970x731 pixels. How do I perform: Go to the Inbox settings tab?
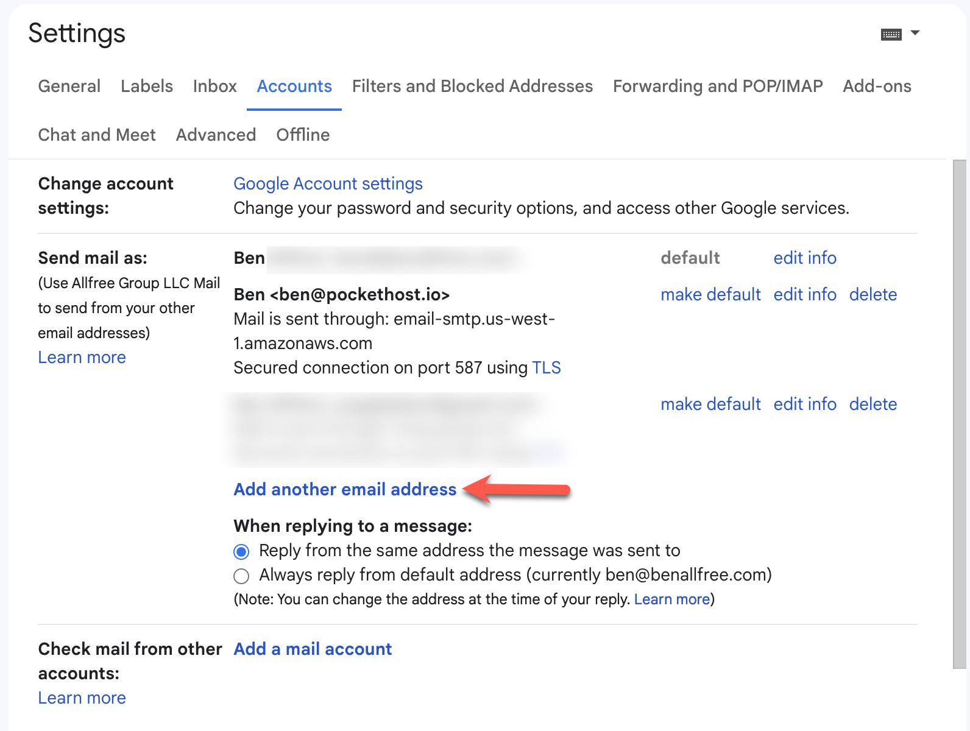coord(214,87)
